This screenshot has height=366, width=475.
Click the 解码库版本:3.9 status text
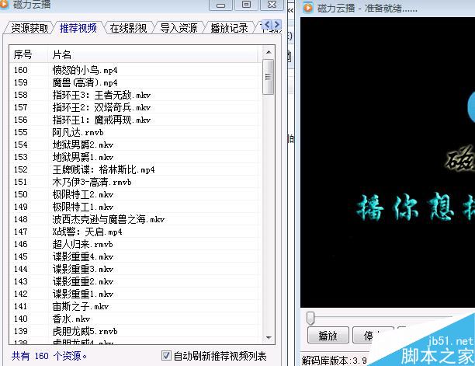[335, 361]
